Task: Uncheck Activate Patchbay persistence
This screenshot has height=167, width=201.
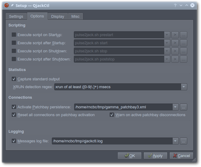Action: [x=14, y=107]
